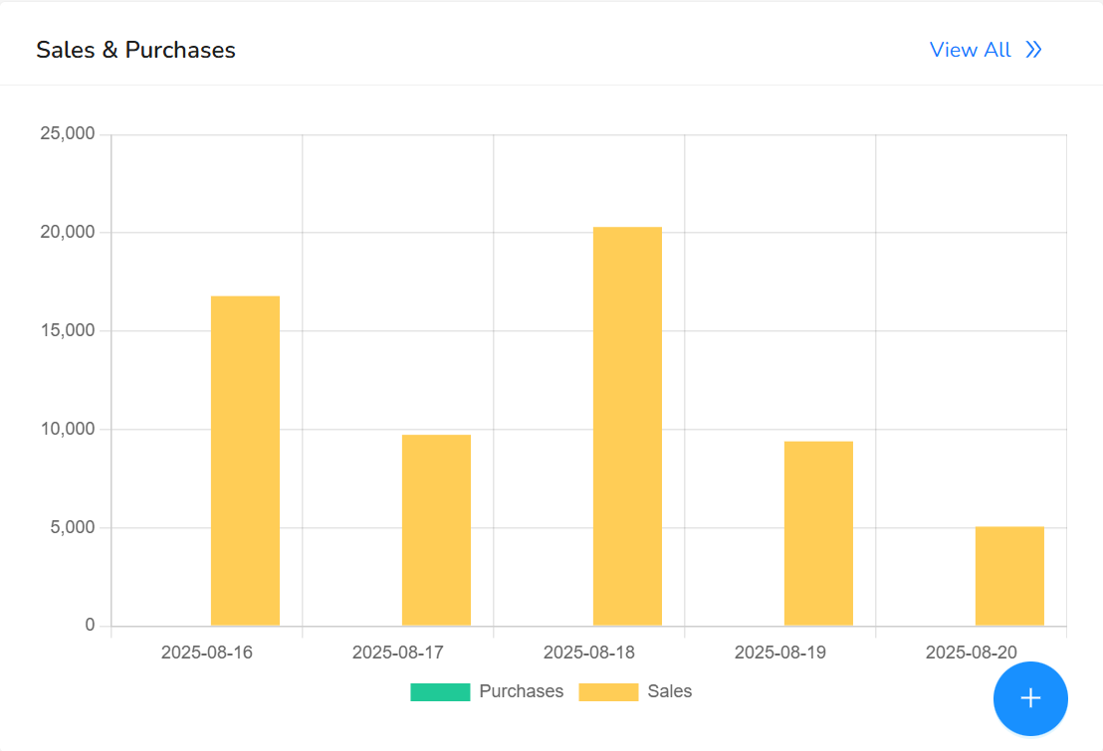Click the Sales & Purchases card title
This screenshot has height=751, width=1103.
point(135,50)
